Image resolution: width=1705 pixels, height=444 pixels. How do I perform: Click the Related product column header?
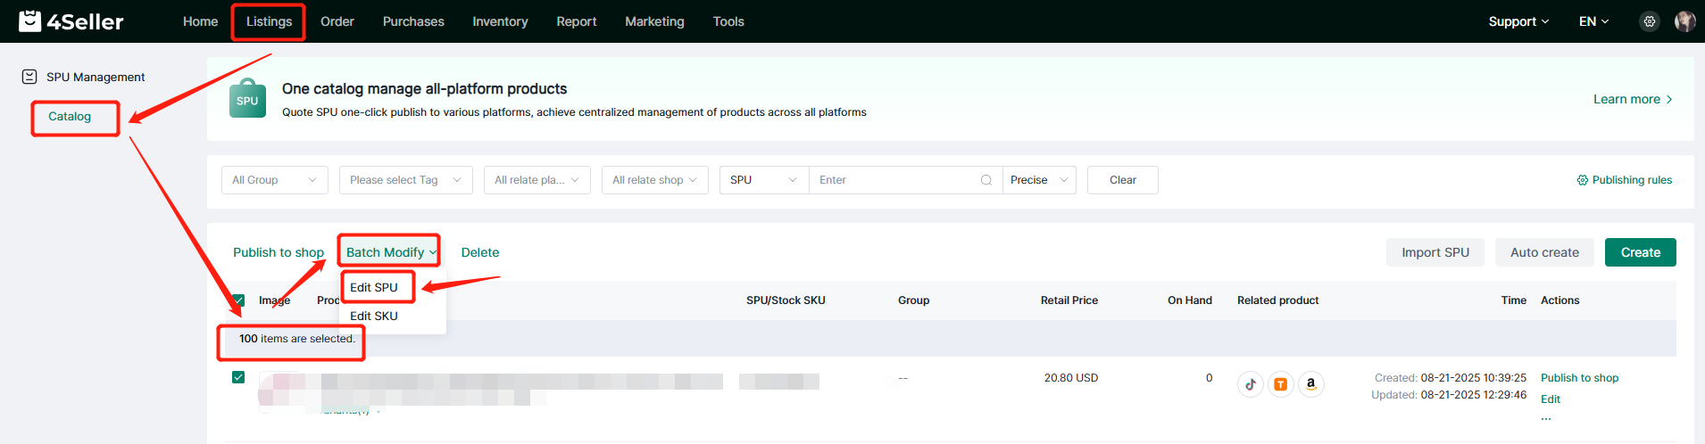(1277, 300)
